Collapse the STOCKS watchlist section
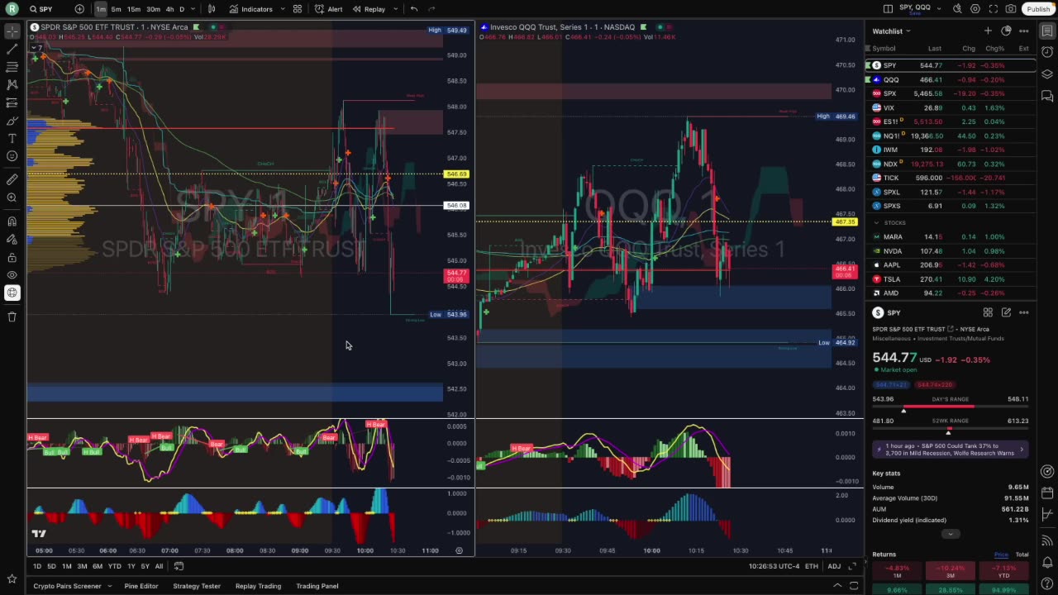This screenshot has height=595, width=1058. click(x=878, y=222)
